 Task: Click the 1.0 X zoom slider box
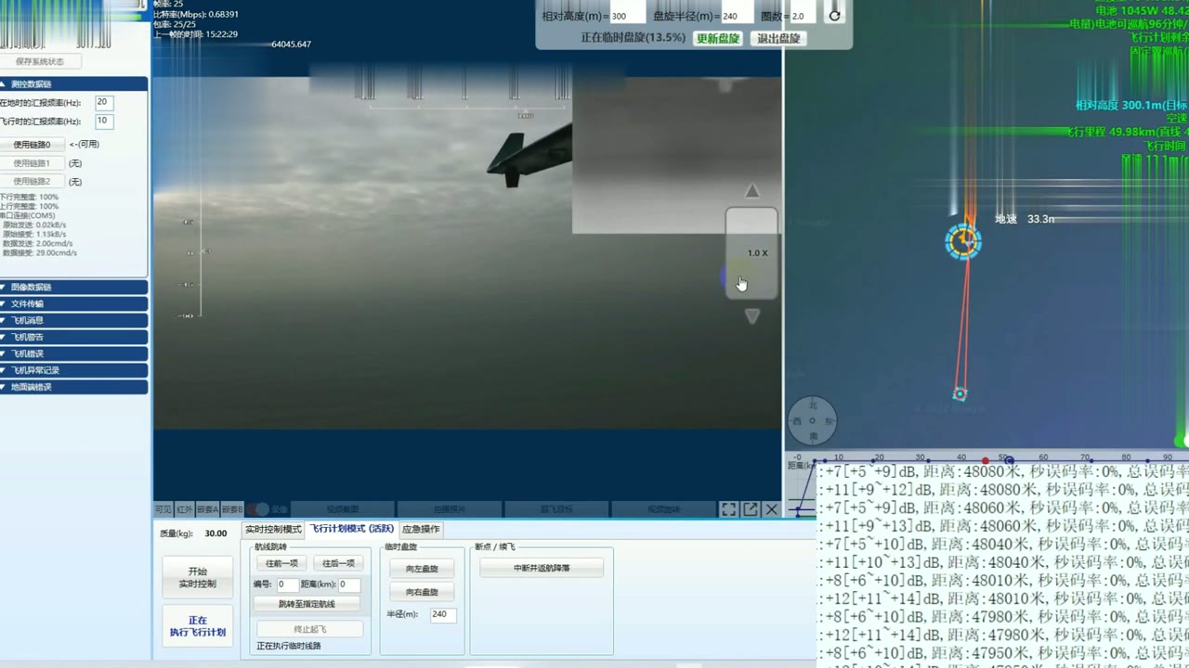tap(751, 253)
